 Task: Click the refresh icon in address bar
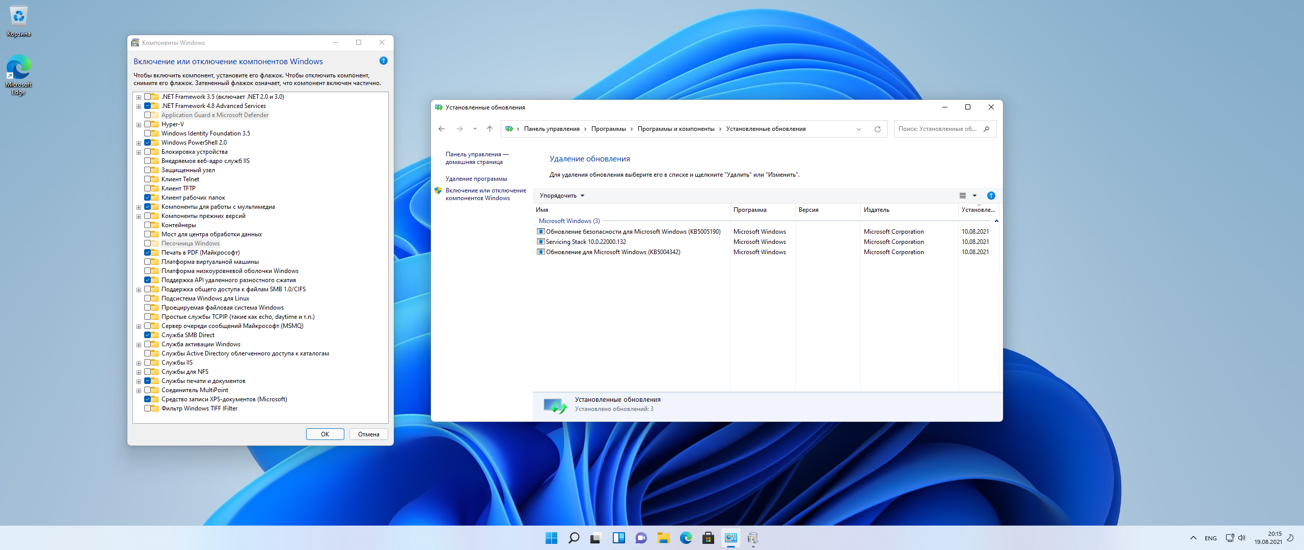coord(877,129)
